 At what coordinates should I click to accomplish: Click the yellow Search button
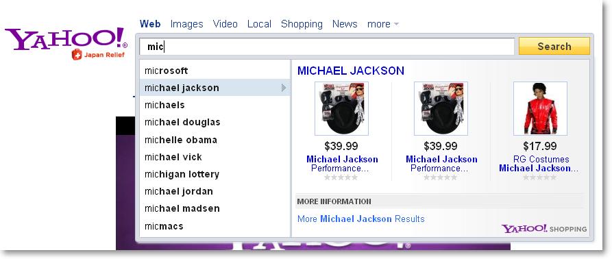pos(554,46)
